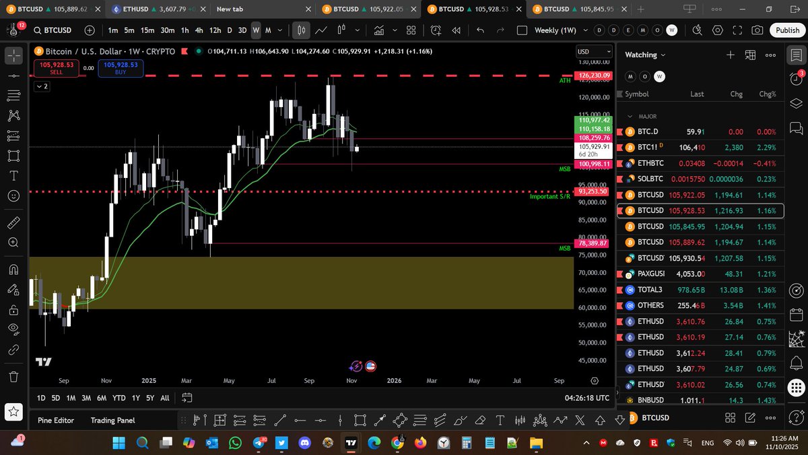This screenshot has width=808, height=455.
Task: Toggle stay in drawing mode
Action: click(x=13, y=289)
